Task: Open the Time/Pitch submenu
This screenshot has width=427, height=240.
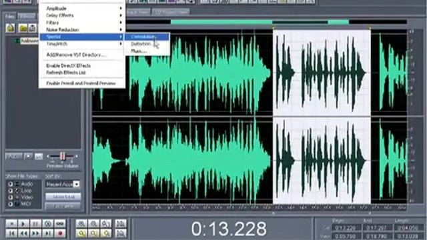Action: 82,44
